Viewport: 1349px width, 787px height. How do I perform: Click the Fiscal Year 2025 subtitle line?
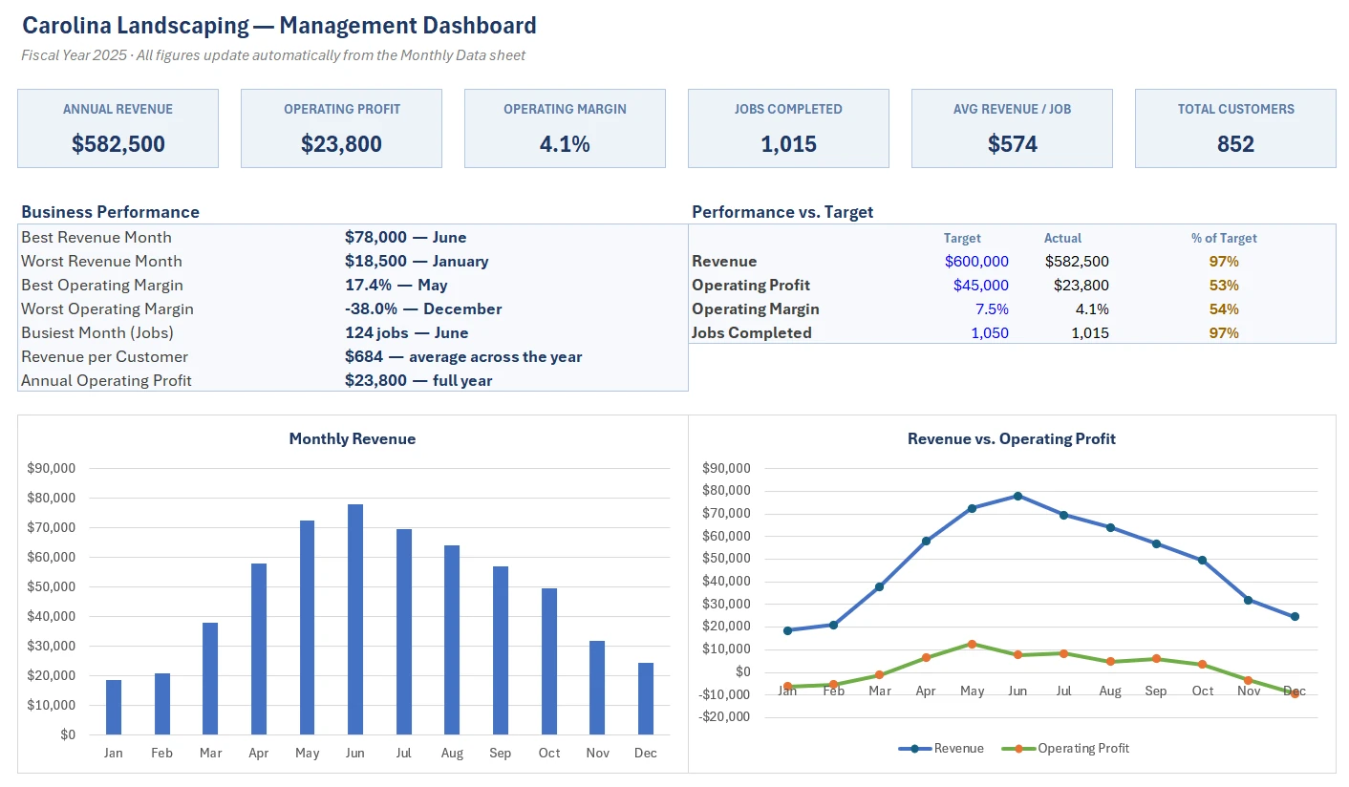tap(273, 55)
